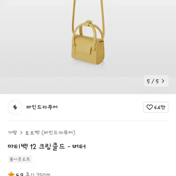The width and height of the screenshot is (176, 176).
Task: View the yellow mini bag product image
Action: click(x=88, y=42)
